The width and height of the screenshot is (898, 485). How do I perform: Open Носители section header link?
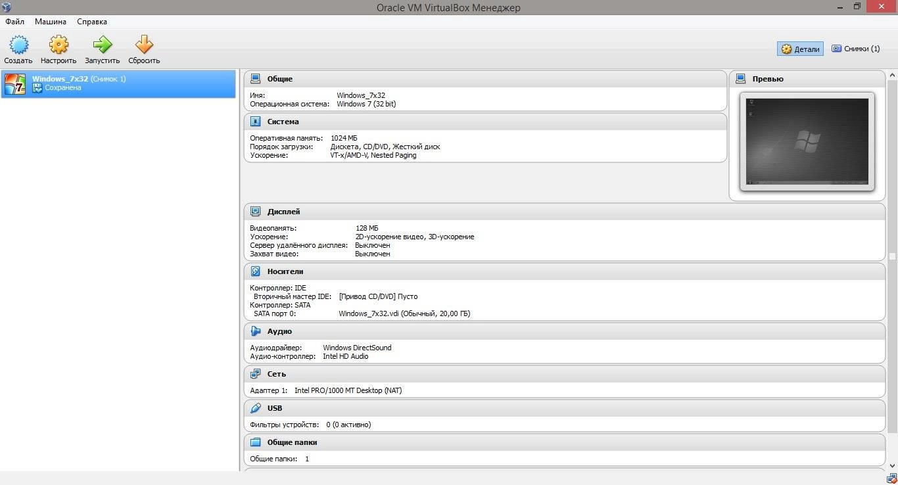(x=285, y=271)
